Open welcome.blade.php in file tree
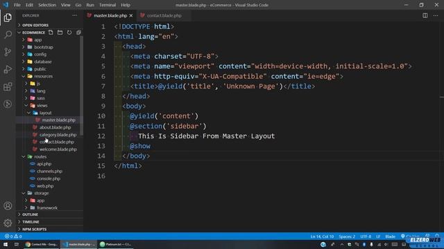 click(x=58, y=149)
